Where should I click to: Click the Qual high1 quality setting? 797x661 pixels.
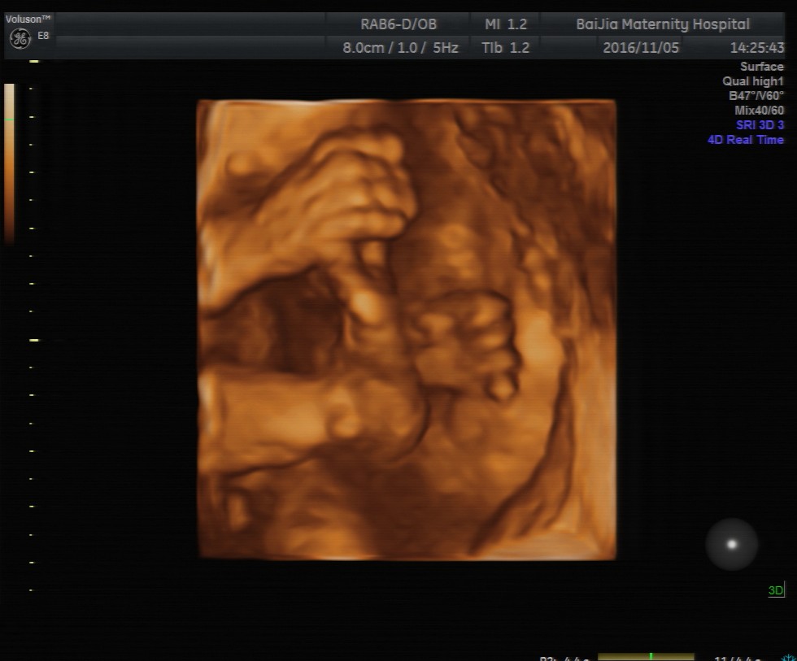[x=753, y=81]
